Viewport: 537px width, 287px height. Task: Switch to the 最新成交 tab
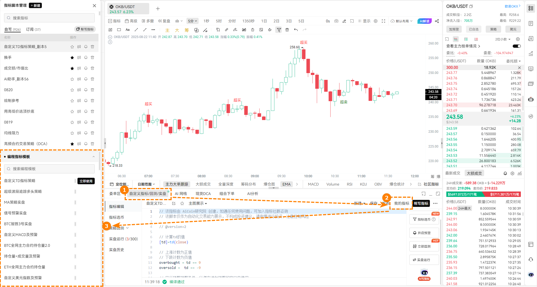453,173
